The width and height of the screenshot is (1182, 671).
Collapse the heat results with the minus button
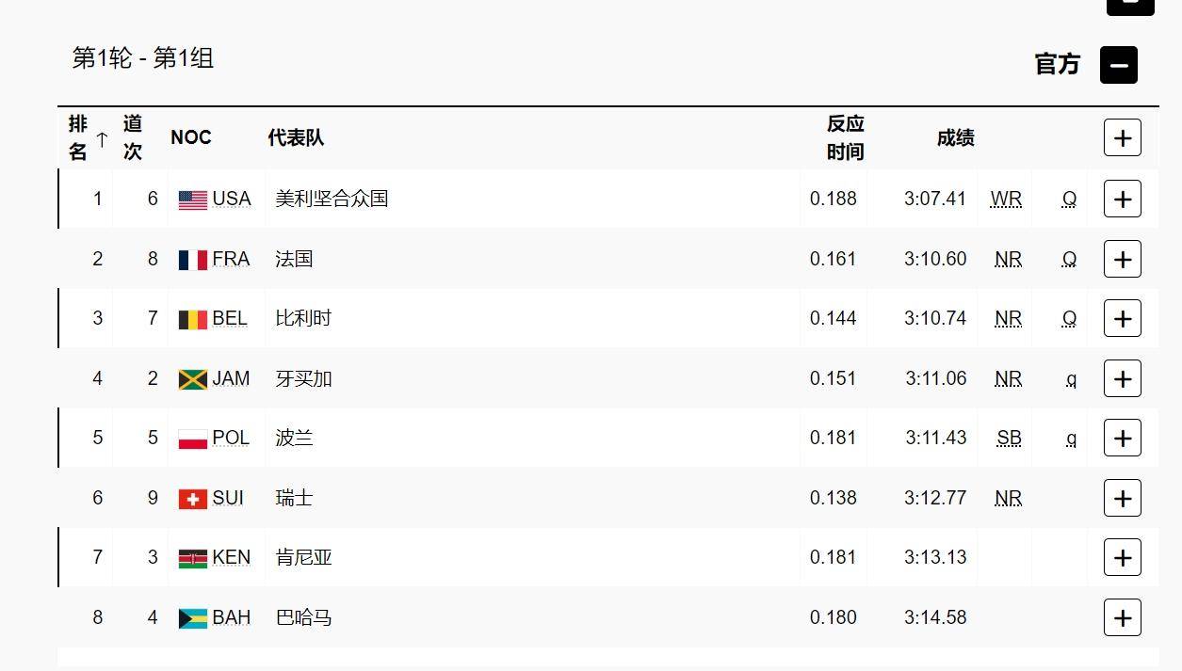coord(1119,65)
